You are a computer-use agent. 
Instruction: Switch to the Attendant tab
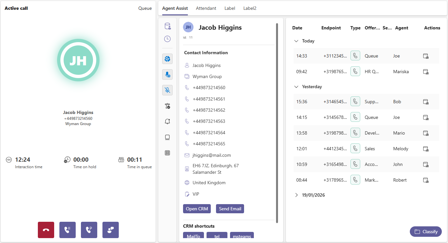pyautogui.click(x=206, y=8)
